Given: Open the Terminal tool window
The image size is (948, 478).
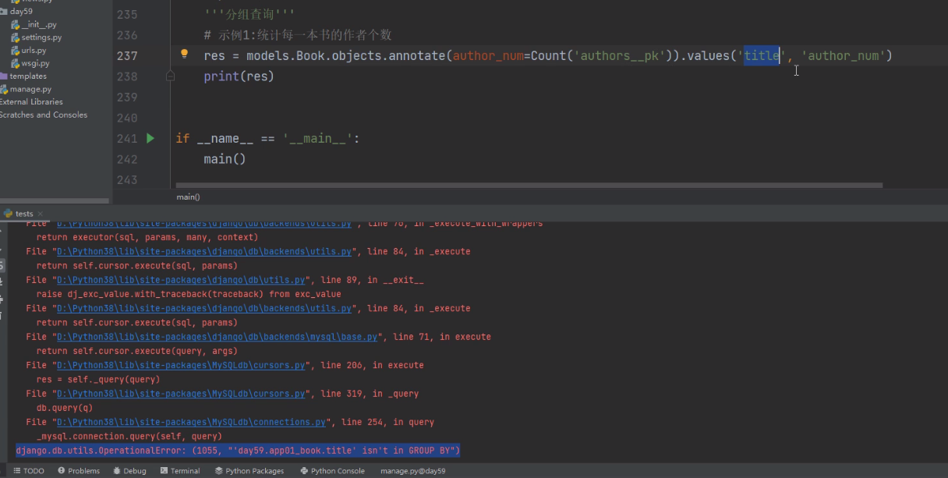Looking at the screenshot, I should (180, 471).
